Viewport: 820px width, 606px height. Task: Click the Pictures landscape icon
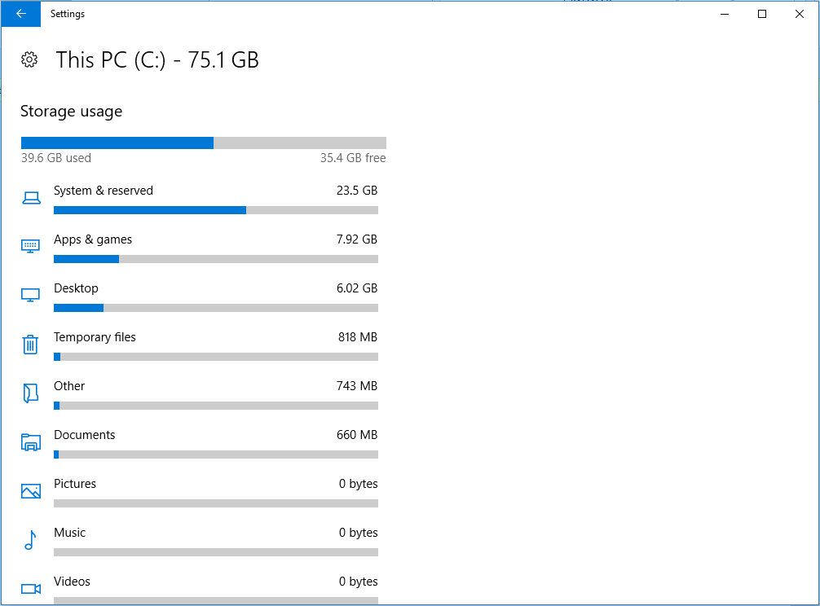[31, 491]
